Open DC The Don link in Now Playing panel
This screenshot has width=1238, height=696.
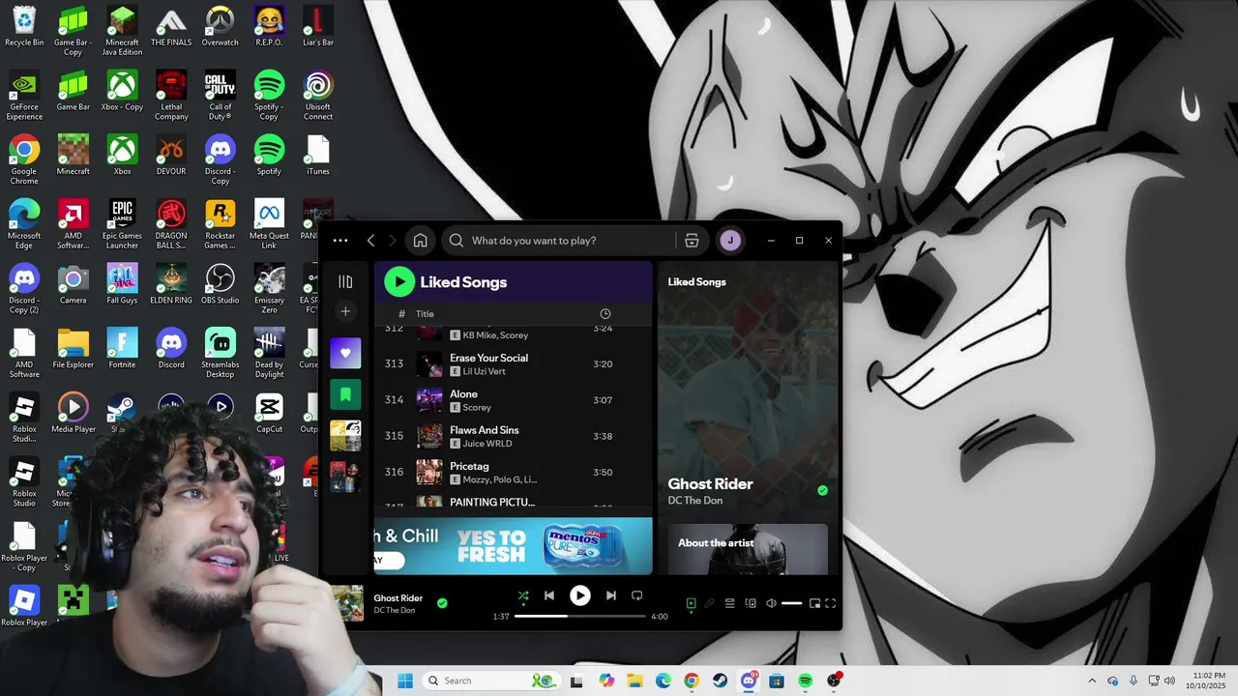click(x=695, y=501)
